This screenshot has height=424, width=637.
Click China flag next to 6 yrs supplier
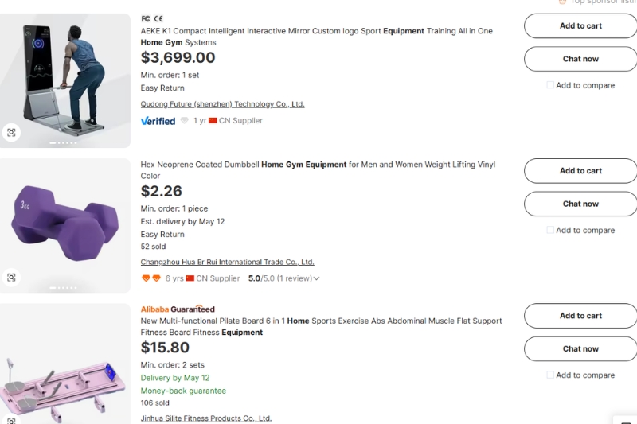[x=190, y=278]
